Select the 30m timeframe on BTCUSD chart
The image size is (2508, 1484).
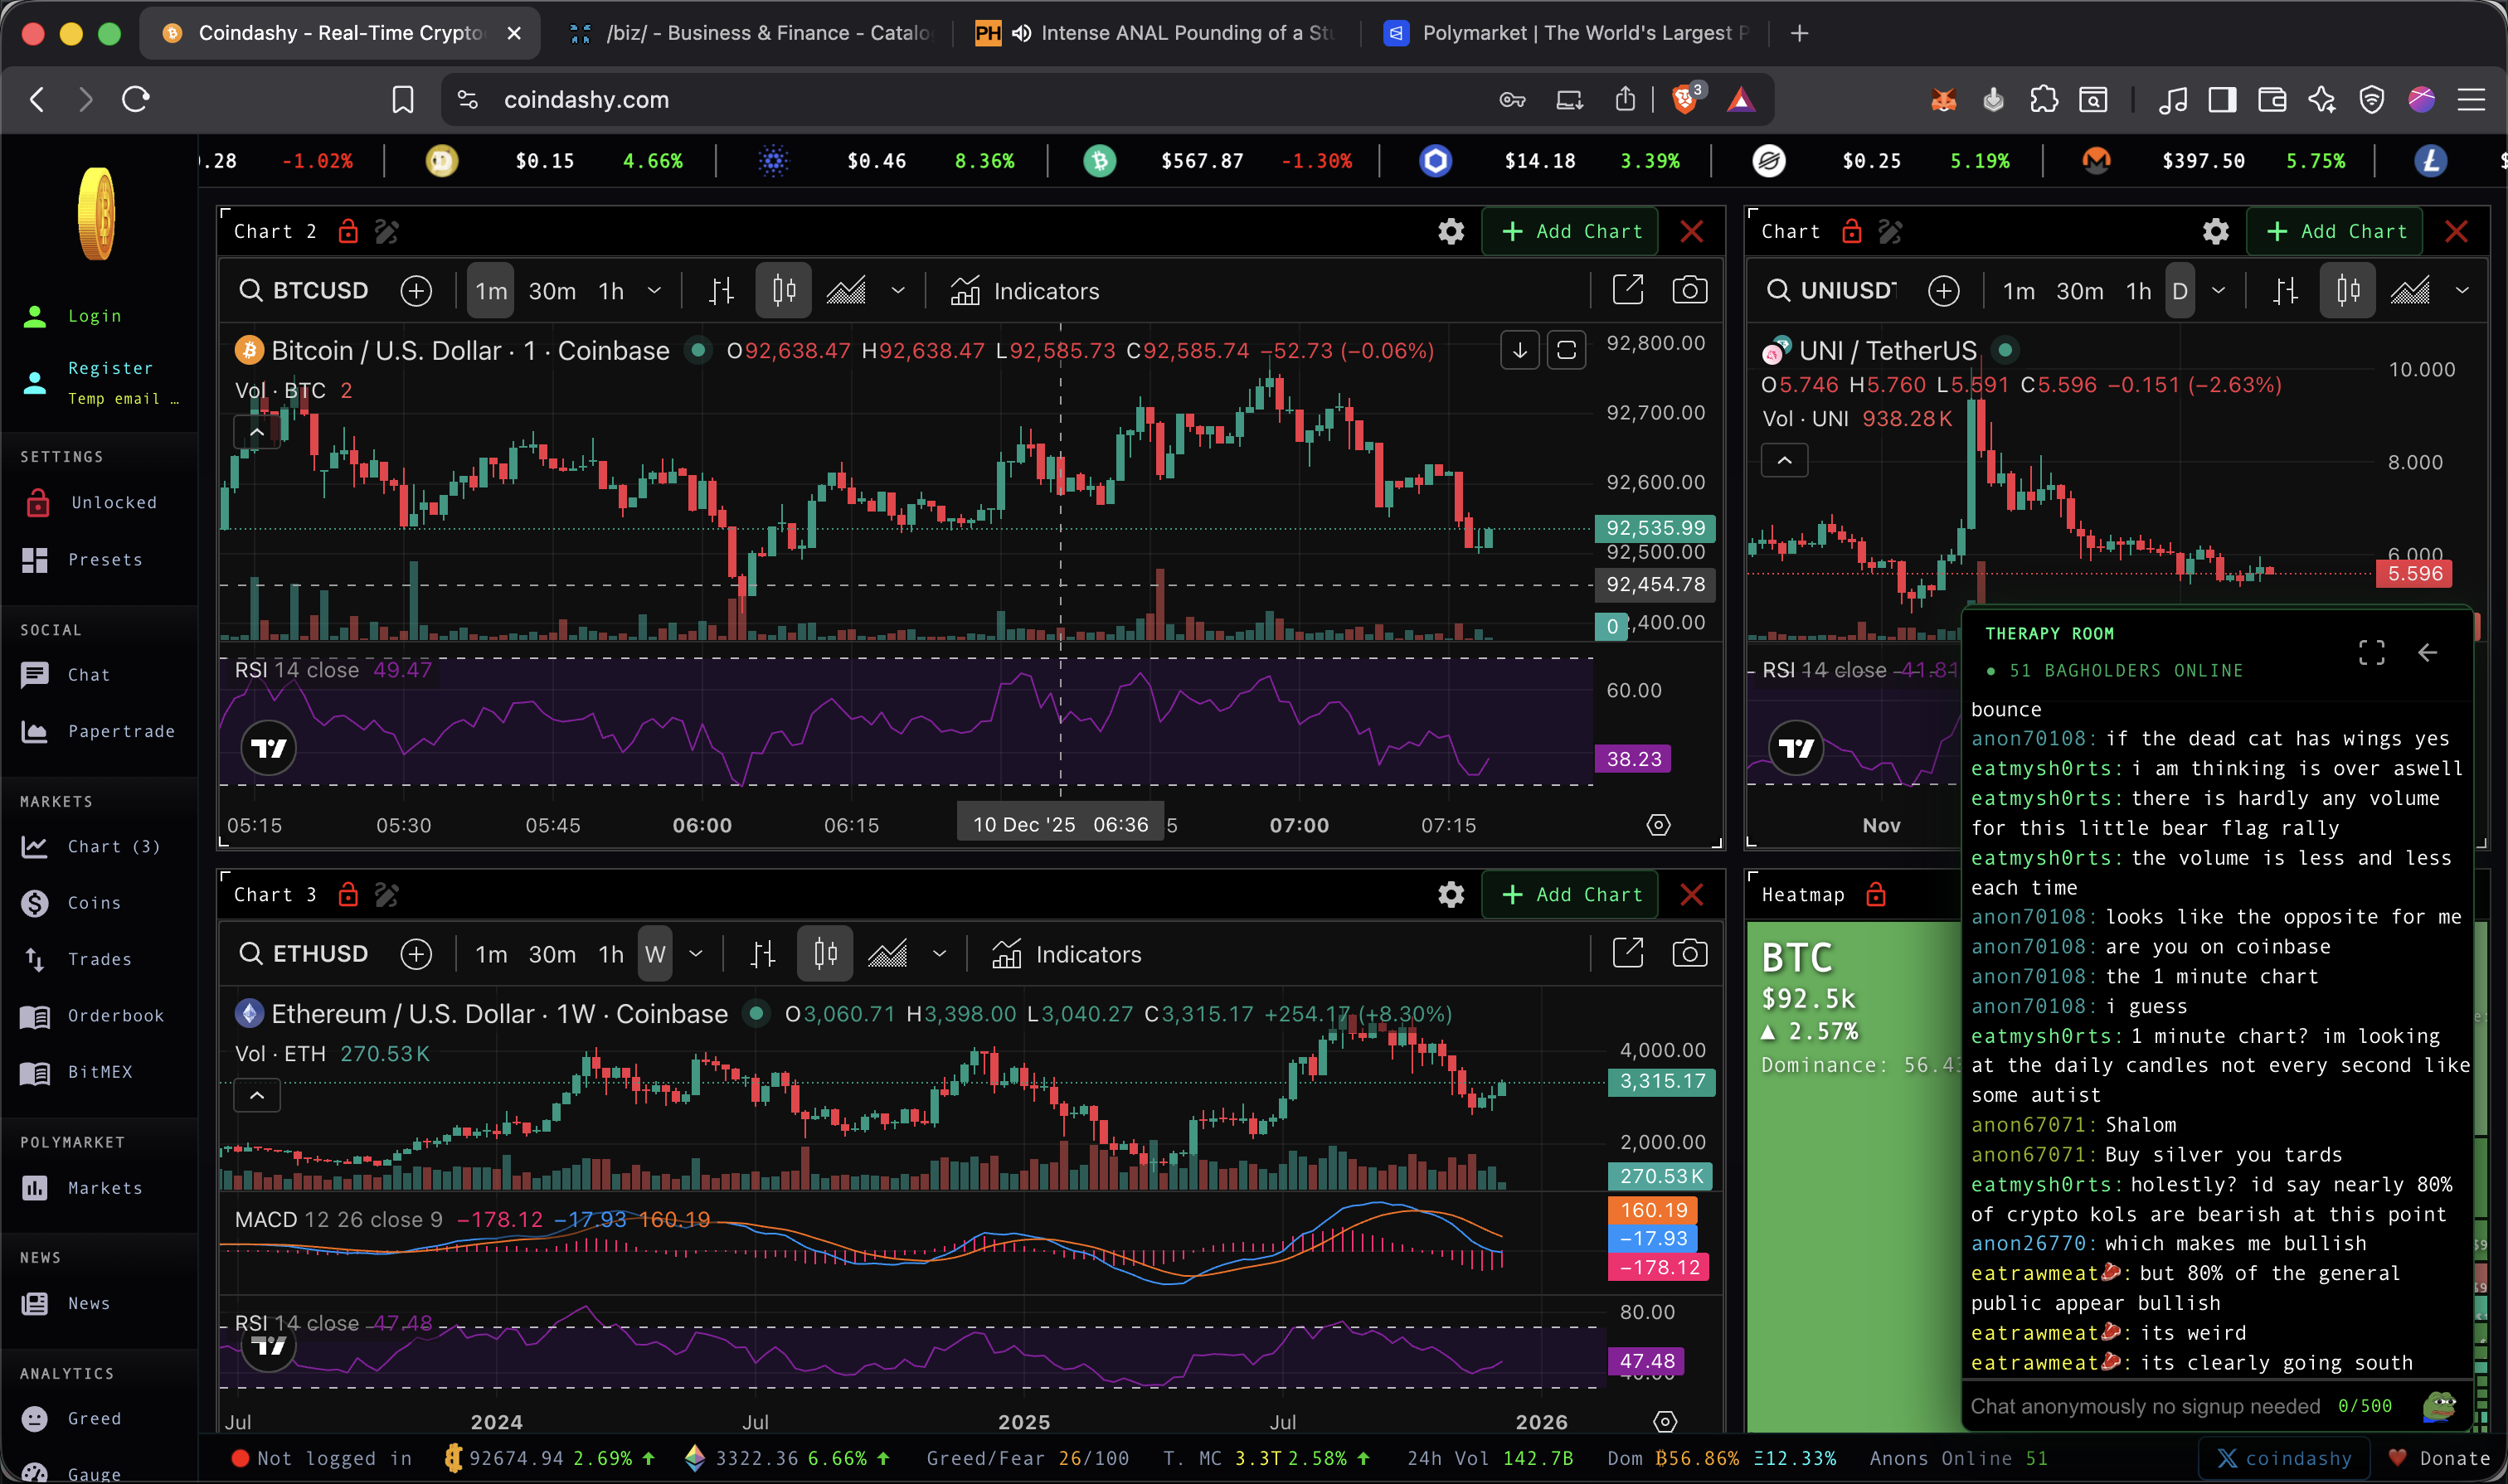[552, 291]
